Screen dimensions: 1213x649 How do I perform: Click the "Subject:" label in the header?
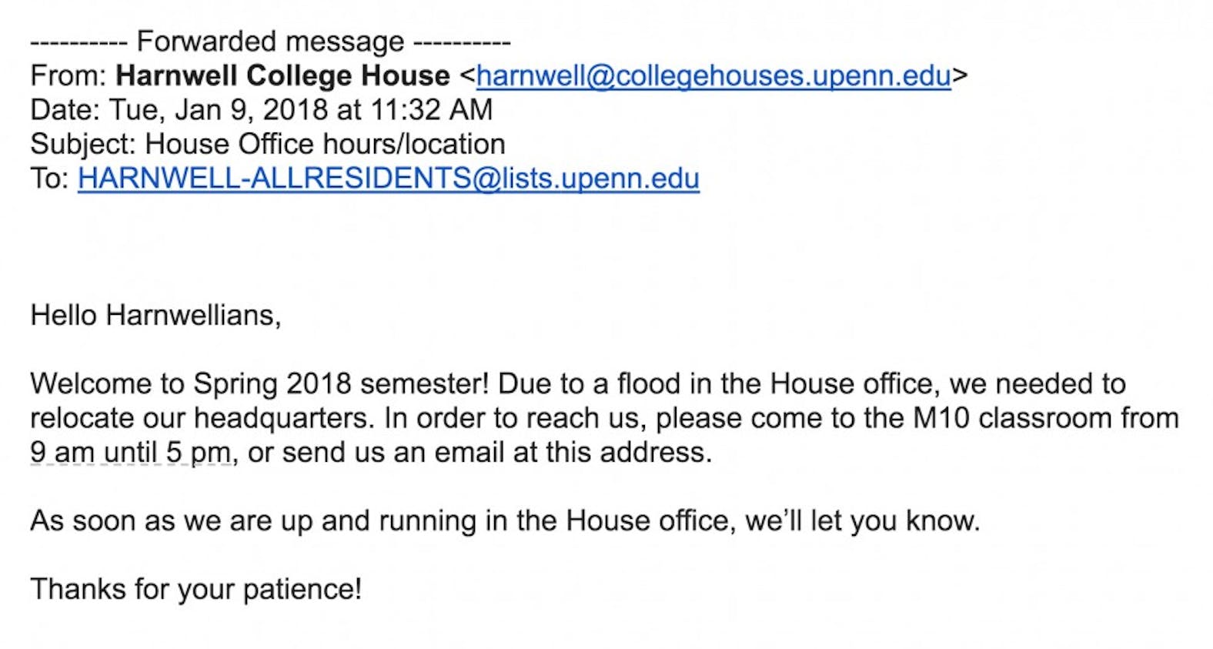tap(83, 144)
